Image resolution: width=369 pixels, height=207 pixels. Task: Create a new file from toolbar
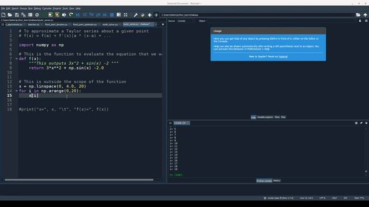click(3, 15)
